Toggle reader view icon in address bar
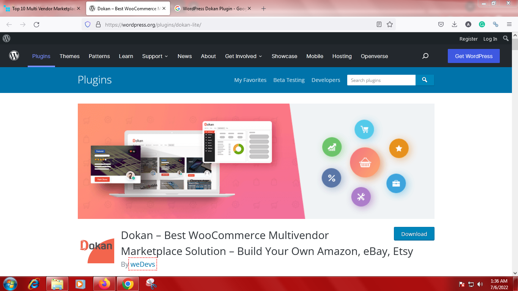The width and height of the screenshot is (518, 291). (x=379, y=24)
